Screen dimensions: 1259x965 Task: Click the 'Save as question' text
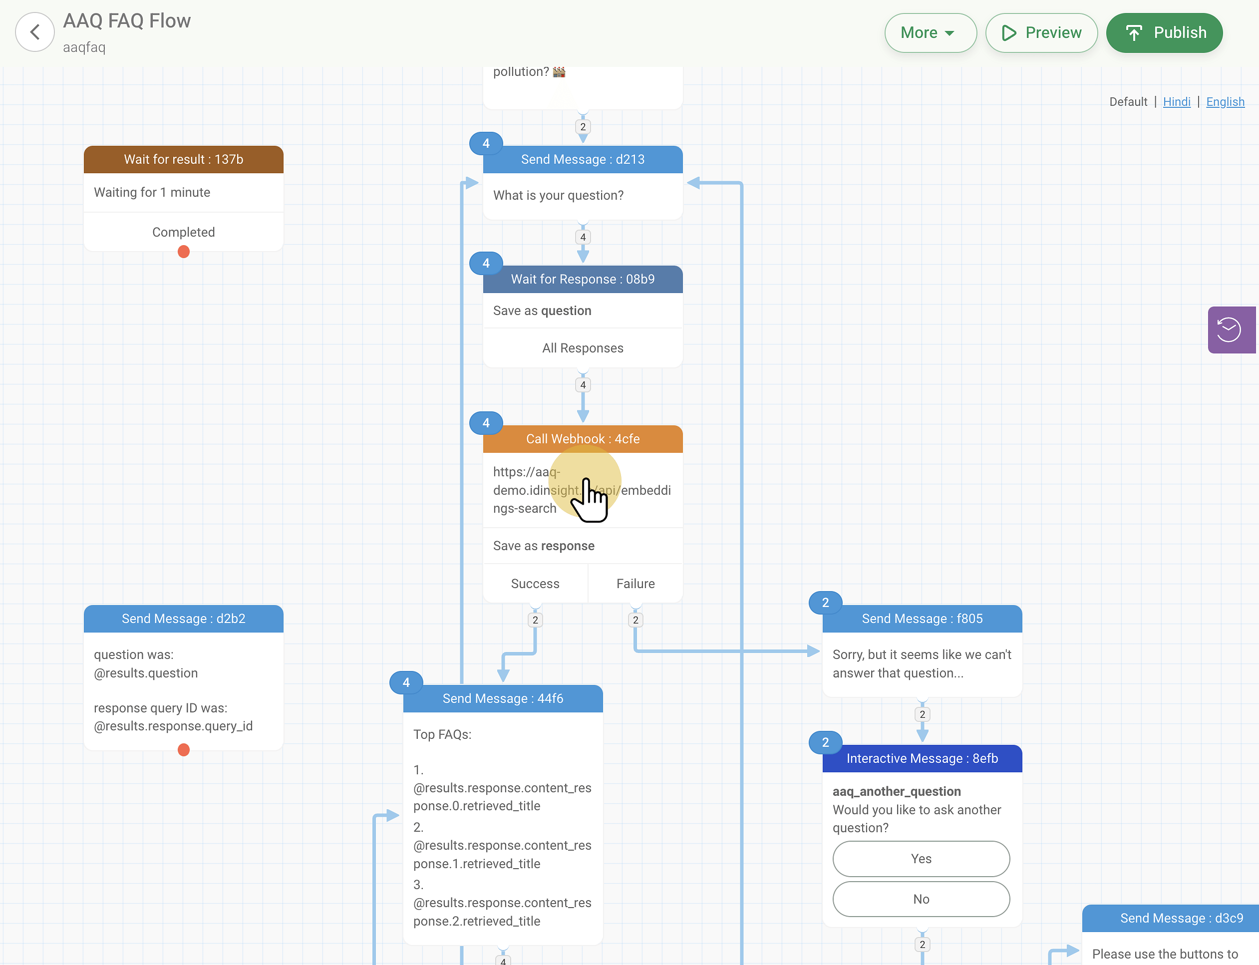click(x=542, y=311)
